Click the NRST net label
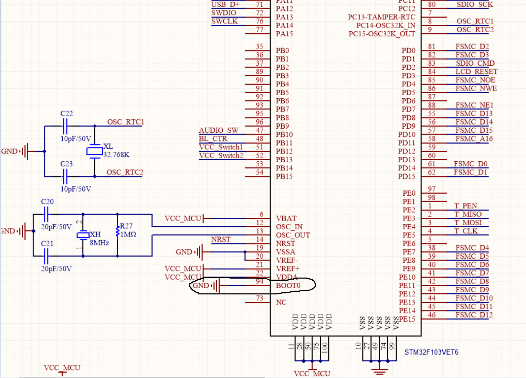Screen dimensions: 526x378 [x=221, y=239]
